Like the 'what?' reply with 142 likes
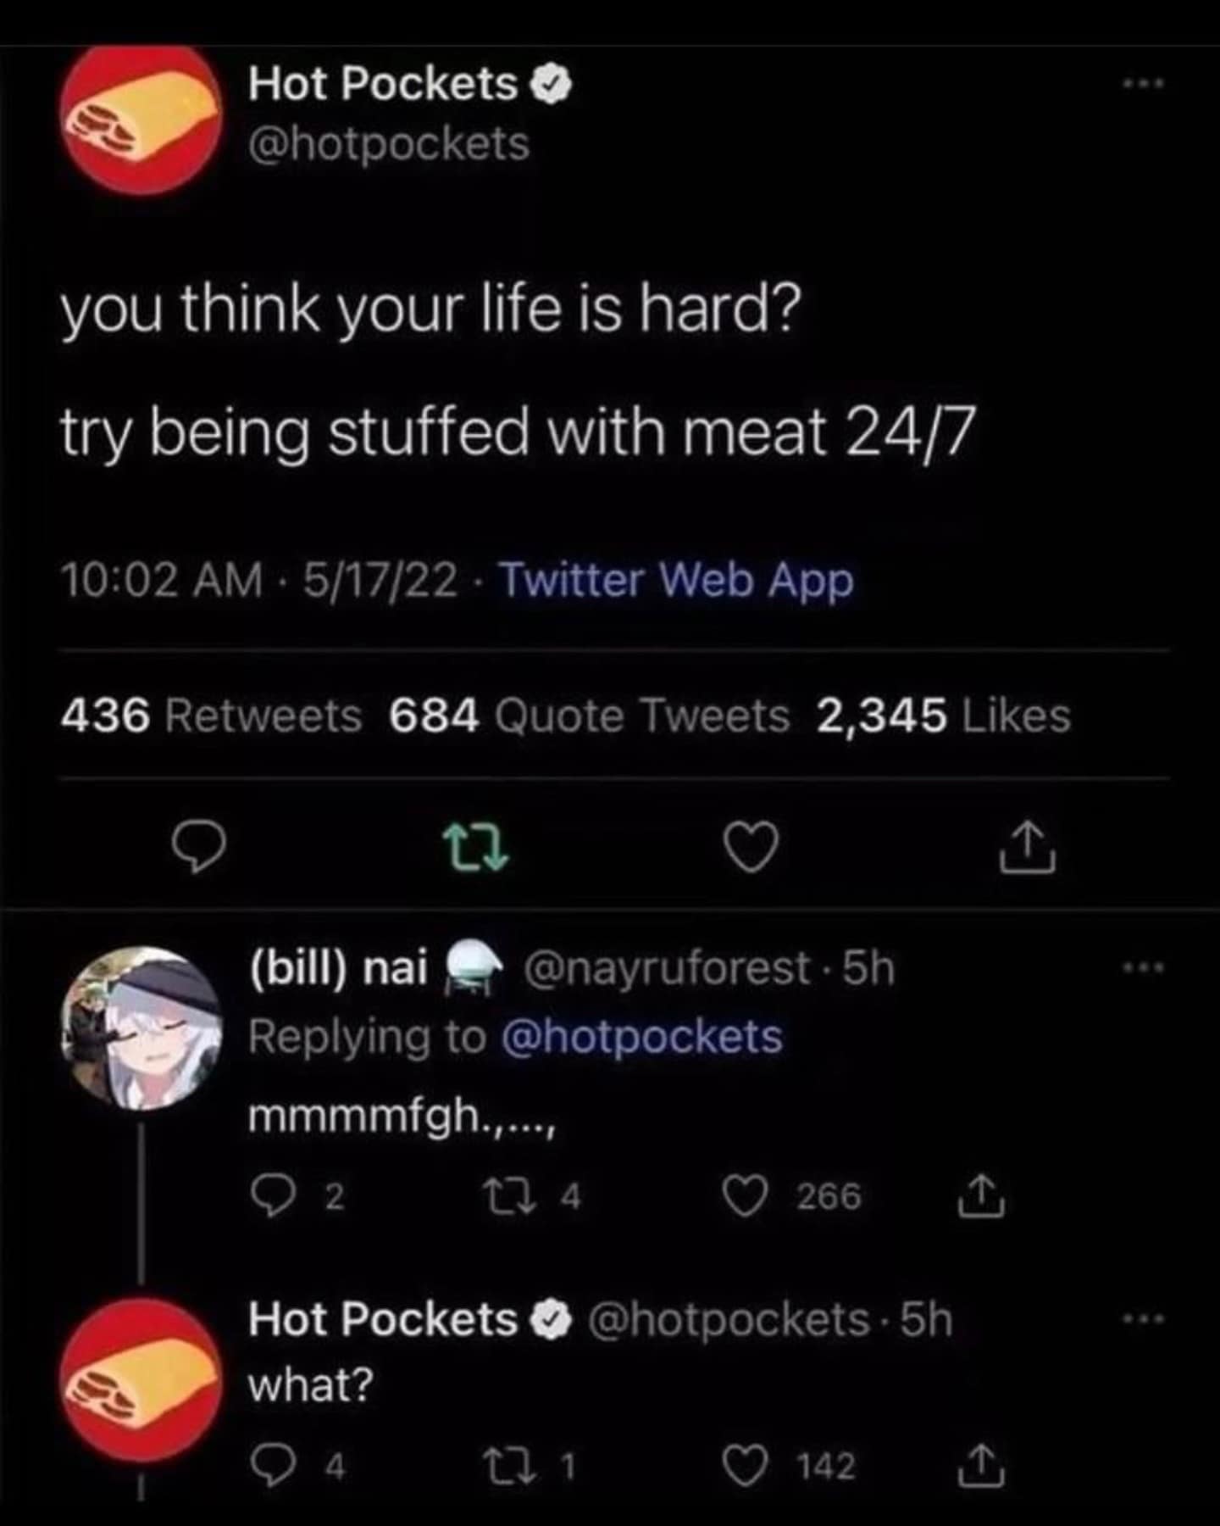This screenshot has width=1220, height=1526. [744, 1467]
